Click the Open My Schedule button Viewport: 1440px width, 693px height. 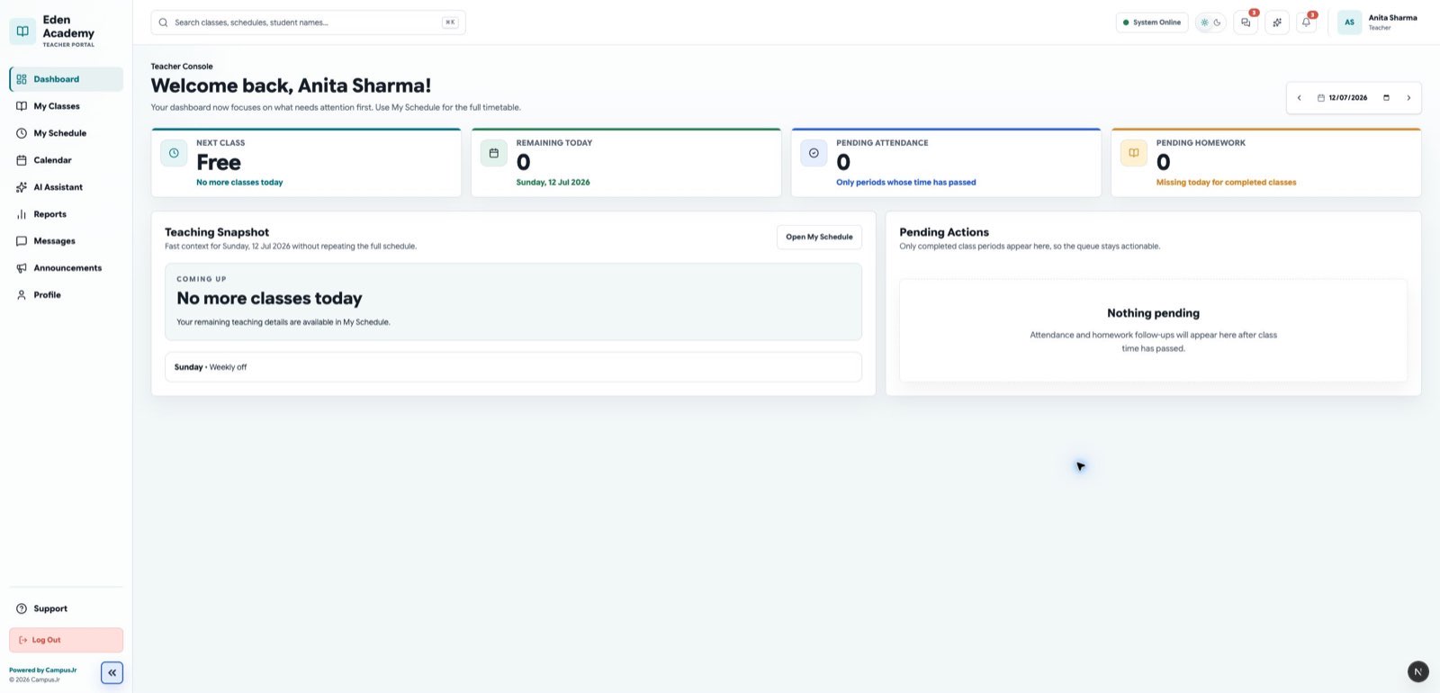[819, 237]
